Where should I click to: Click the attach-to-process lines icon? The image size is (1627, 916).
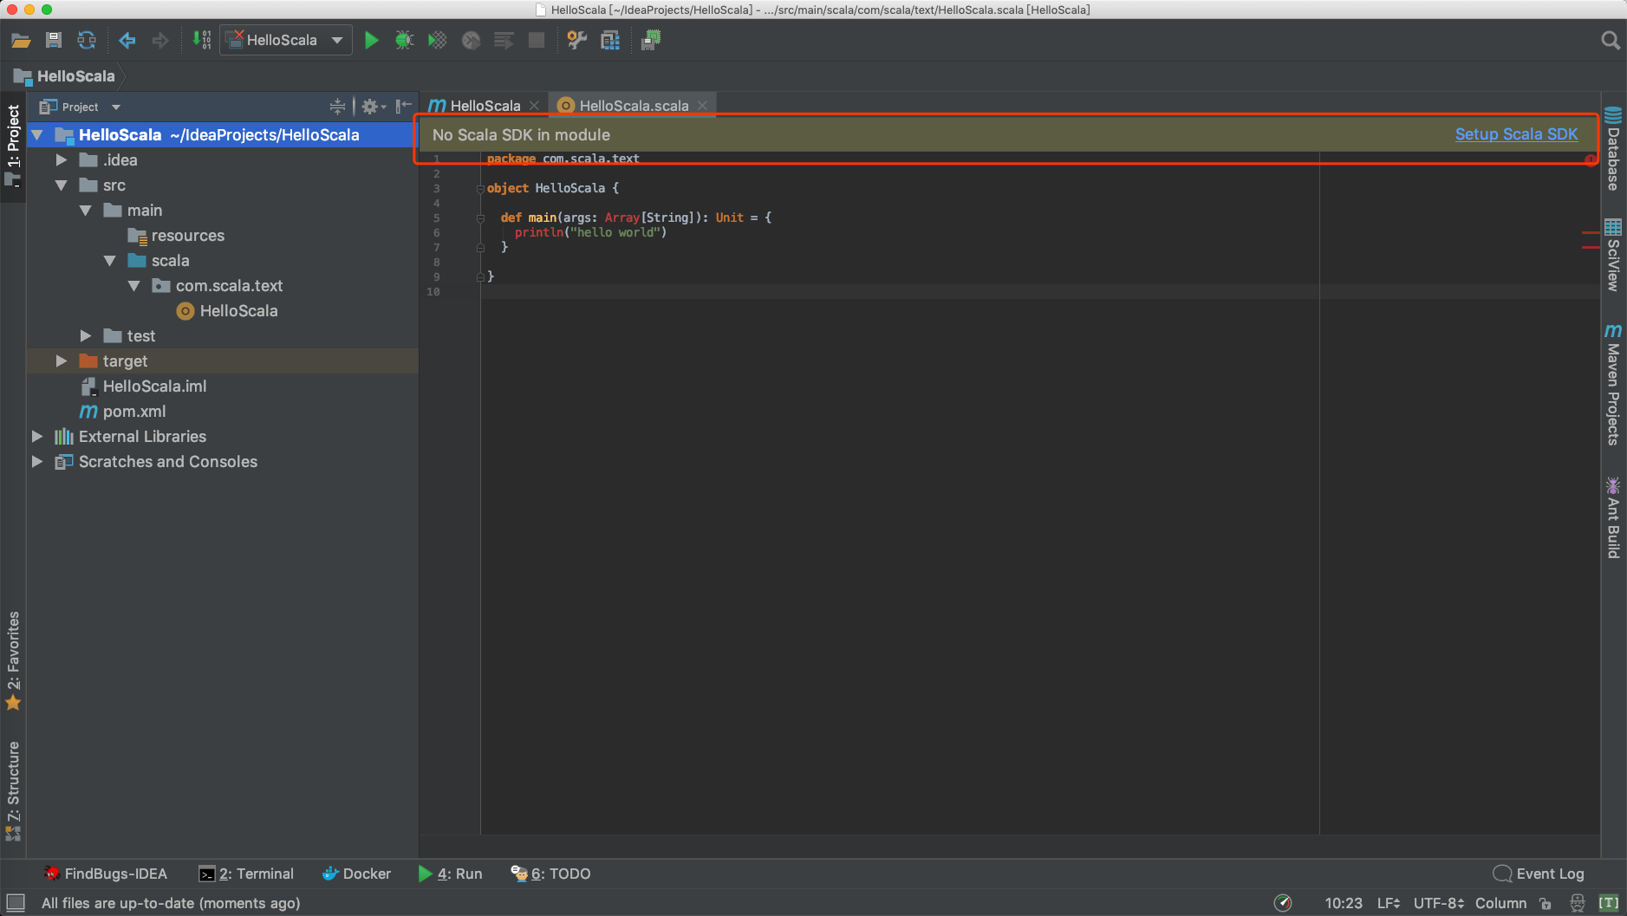point(504,40)
